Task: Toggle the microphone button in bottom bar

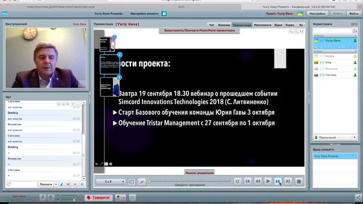Action: tap(43, 197)
